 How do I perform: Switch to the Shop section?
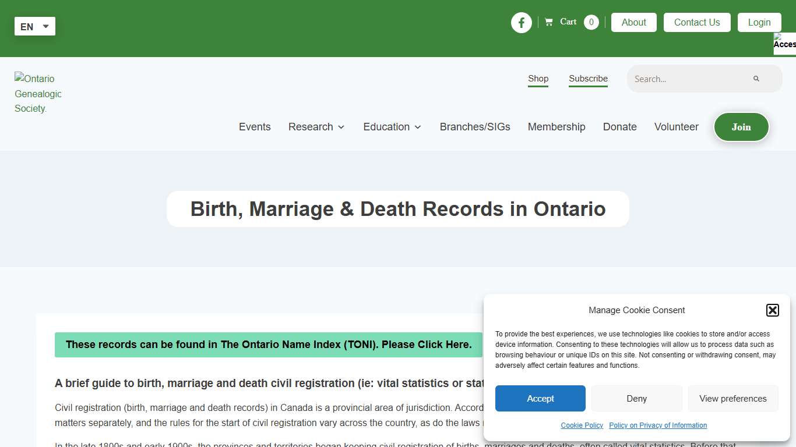point(538,79)
